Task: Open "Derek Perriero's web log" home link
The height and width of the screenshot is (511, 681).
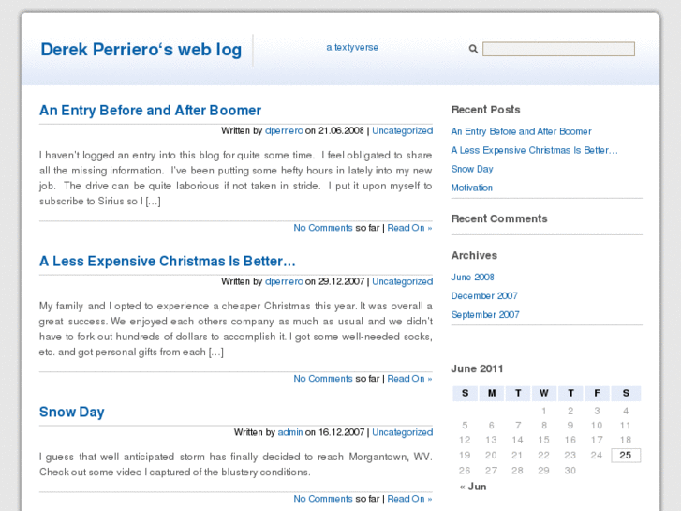Action: point(141,50)
